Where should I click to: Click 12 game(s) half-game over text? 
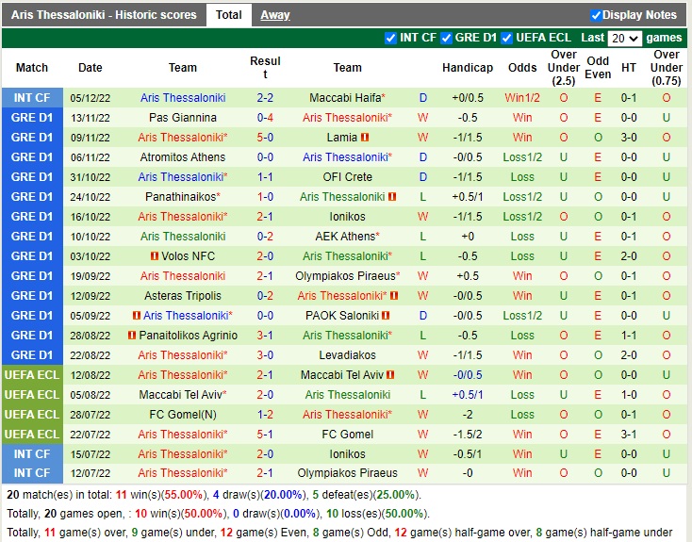[x=462, y=533]
